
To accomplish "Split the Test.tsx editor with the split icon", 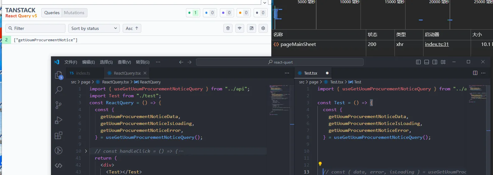I will (x=475, y=73).
